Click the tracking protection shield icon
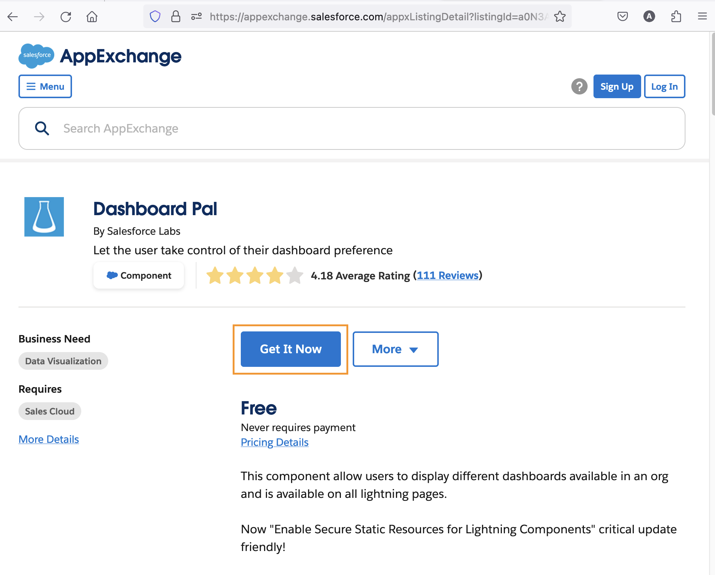Image resolution: width=715 pixels, height=575 pixels. [x=155, y=16]
